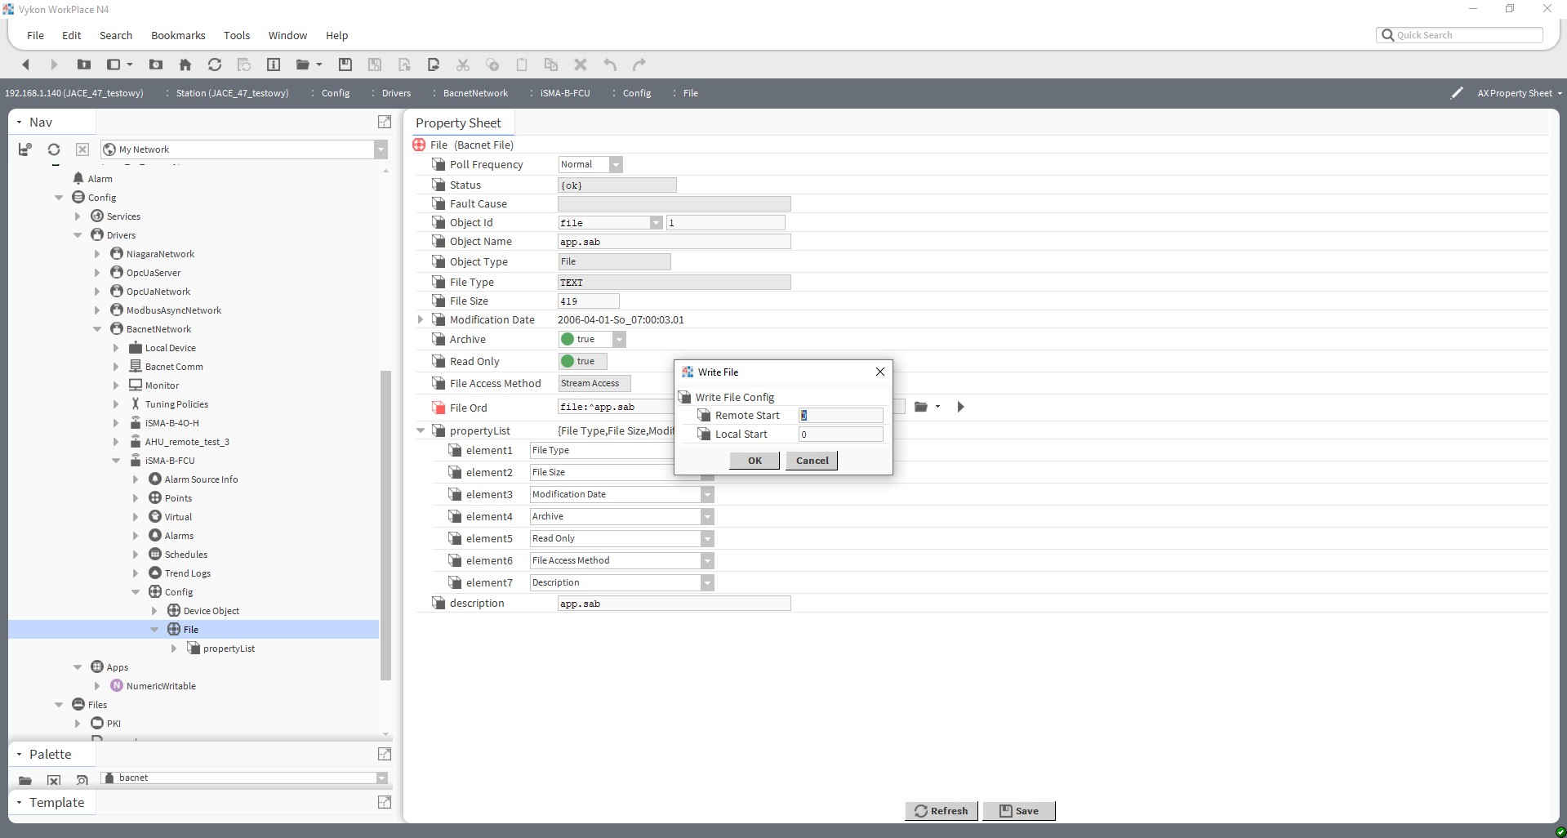Viewport: 1567px width, 838px height.
Task: Open the Tools menu
Action: (x=236, y=35)
